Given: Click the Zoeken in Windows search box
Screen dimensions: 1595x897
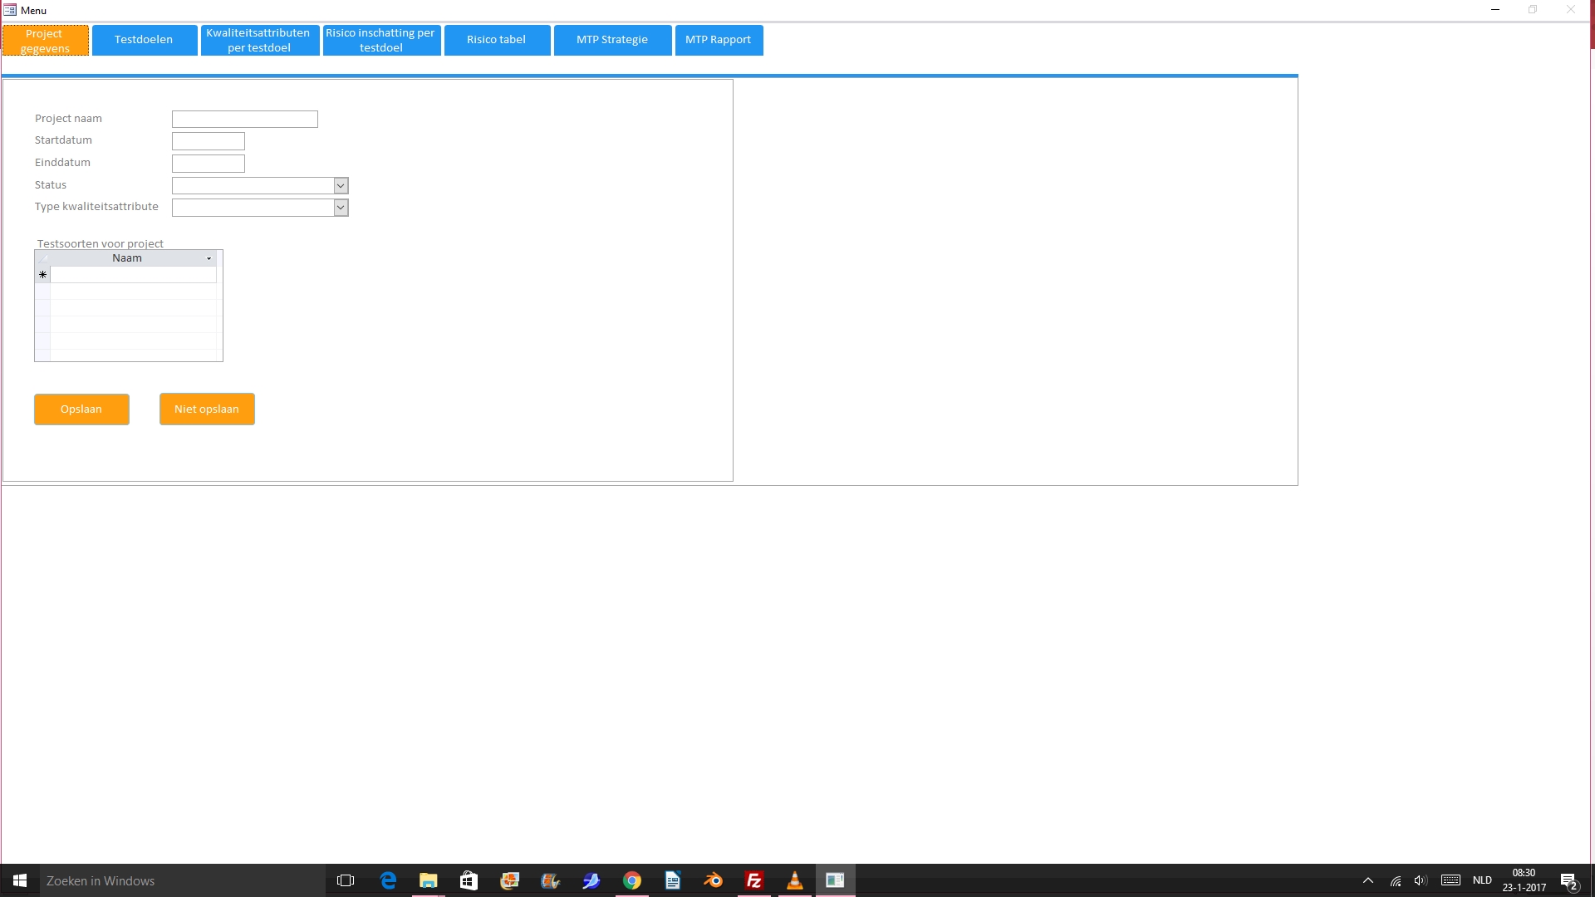Looking at the screenshot, I should [x=183, y=880].
